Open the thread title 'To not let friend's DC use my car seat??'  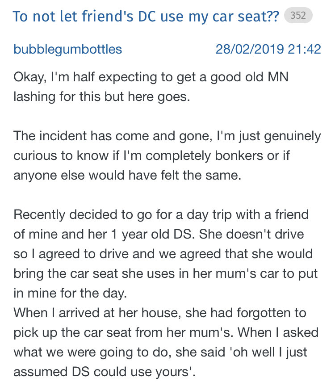pos(146,16)
